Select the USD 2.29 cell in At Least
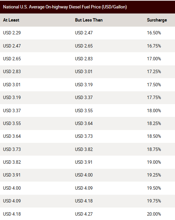Image resolution: width=175 pixels, height=220 pixels. pyautogui.click(x=12, y=33)
